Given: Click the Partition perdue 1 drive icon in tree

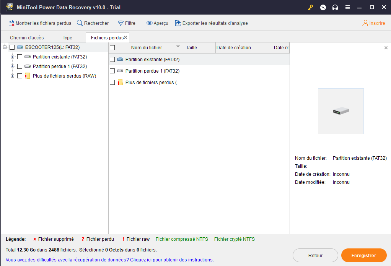Looking at the screenshot, I should (x=28, y=66).
